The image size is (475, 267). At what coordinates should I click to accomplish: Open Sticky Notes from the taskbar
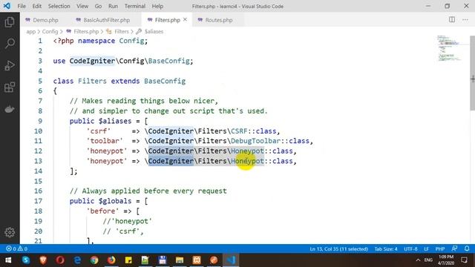coord(128,260)
